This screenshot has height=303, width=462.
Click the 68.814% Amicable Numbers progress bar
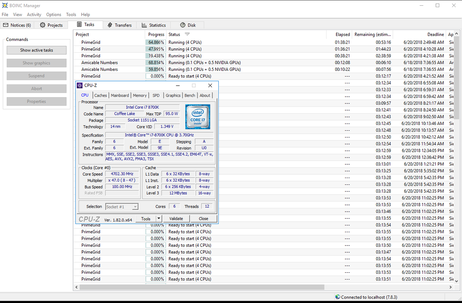point(156,63)
